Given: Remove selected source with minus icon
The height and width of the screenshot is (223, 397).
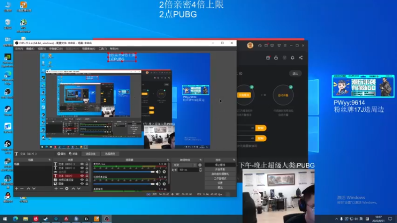Looking at the screenshot, I should pyautogui.click(x=61, y=189).
